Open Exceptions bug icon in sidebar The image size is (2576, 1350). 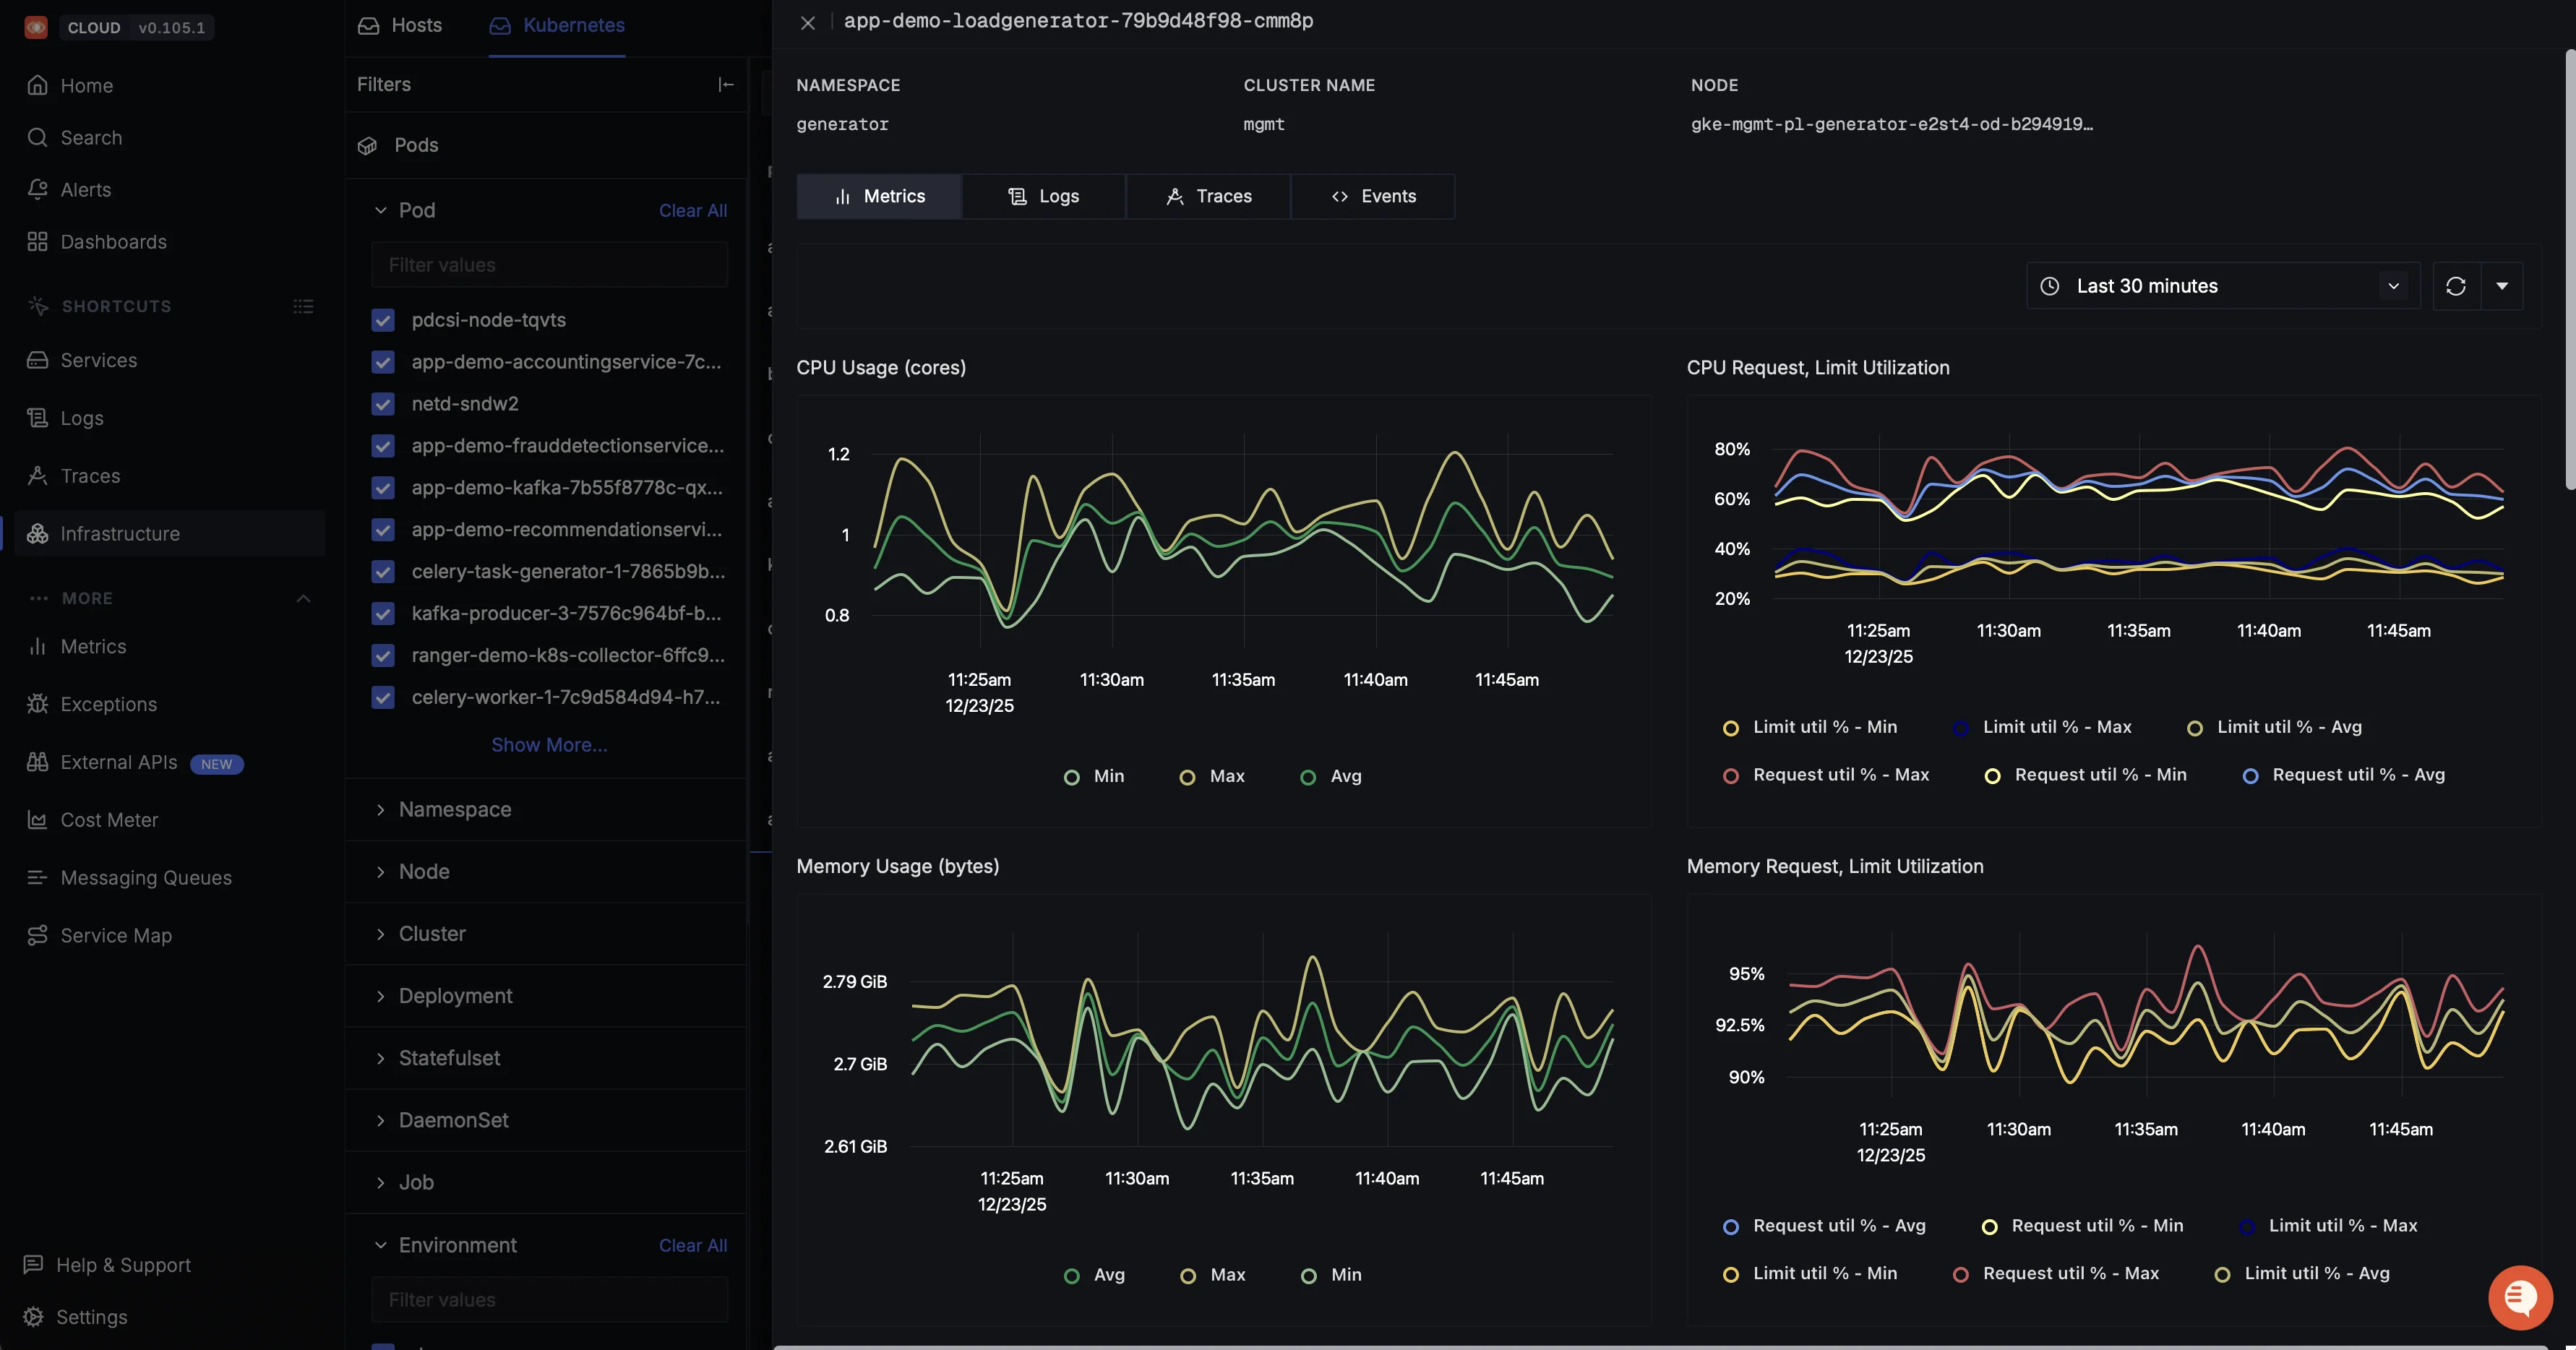pyautogui.click(x=38, y=704)
